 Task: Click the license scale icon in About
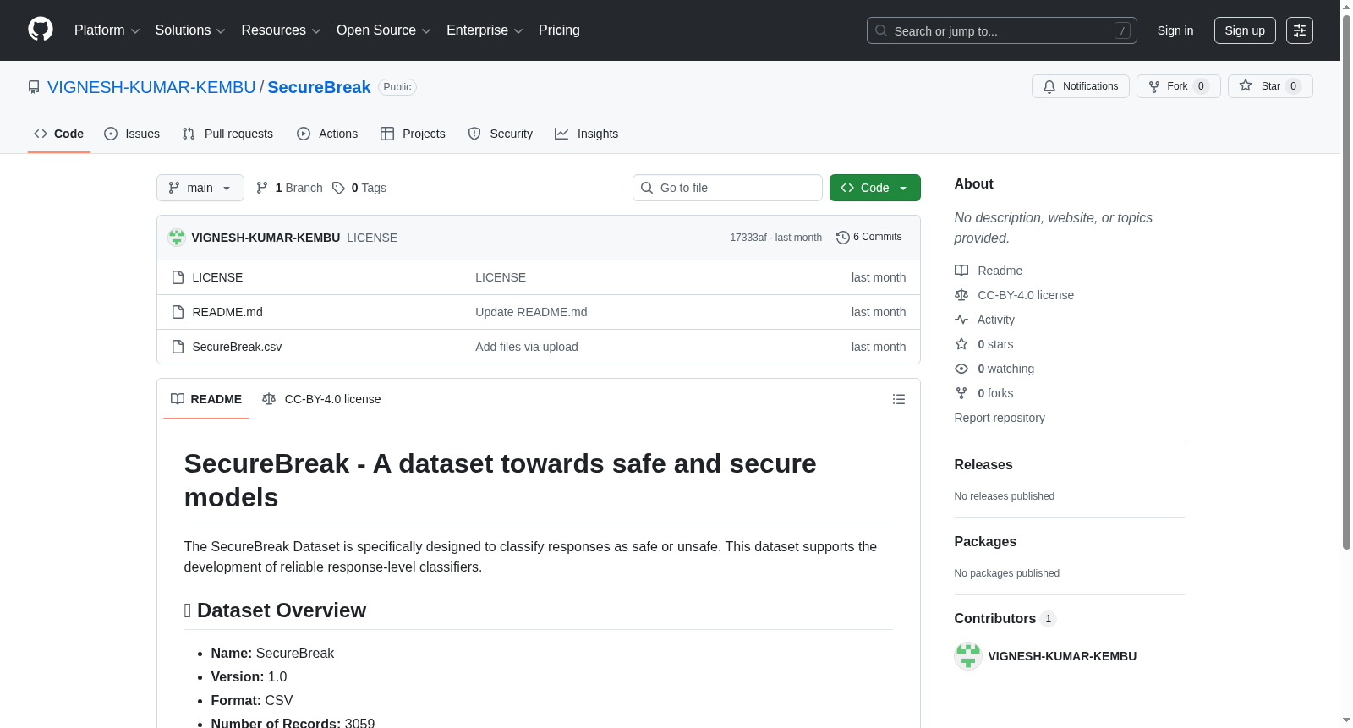coord(961,295)
